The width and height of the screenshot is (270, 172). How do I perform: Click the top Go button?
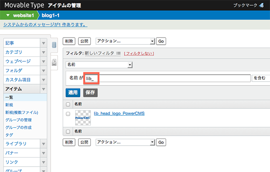(x=161, y=41)
